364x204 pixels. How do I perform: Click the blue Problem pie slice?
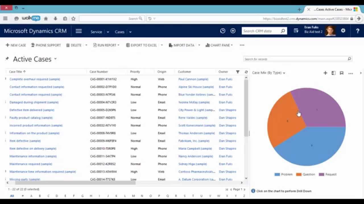(311, 146)
